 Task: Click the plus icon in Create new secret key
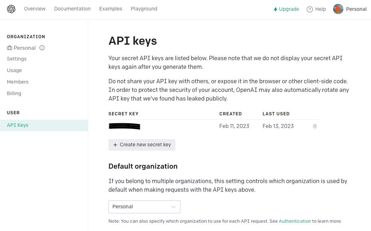point(115,145)
